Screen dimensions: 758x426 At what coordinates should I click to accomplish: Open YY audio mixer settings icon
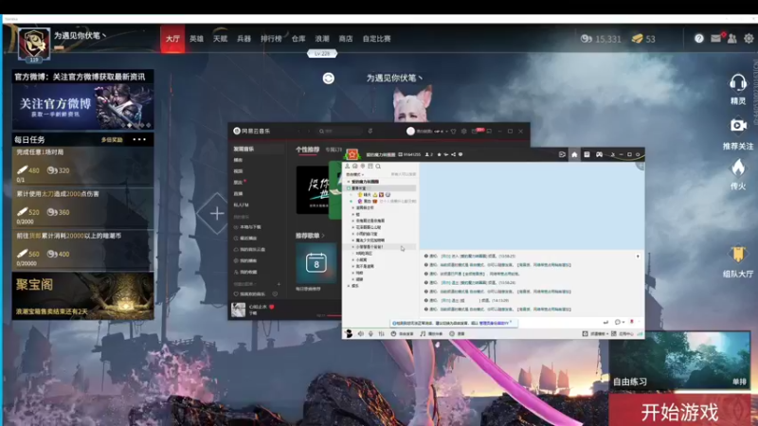tap(381, 334)
